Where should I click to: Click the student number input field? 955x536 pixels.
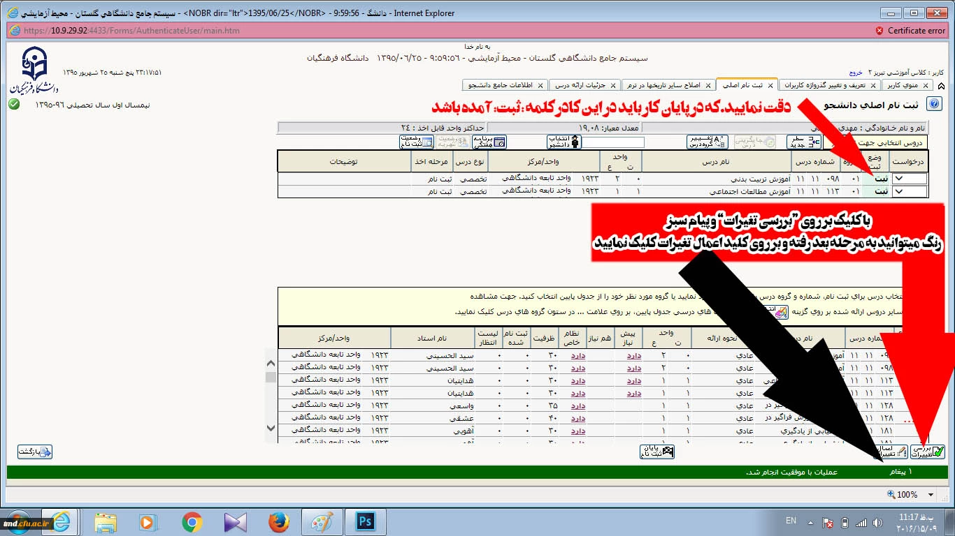pyautogui.click(x=613, y=142)
